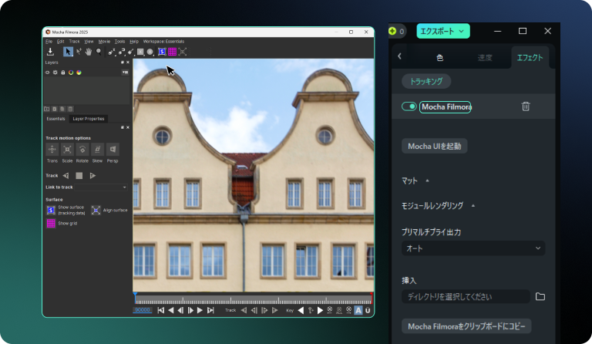Switch to the 色 tab
The image size is (592, 344).
439,58
